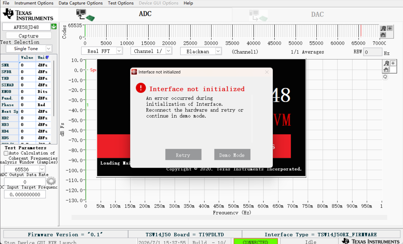Close the Interface not initialized dialog
Viewport: 403px width, 244px height.
tap(267, 72)
